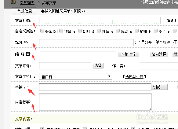Click the 站内选择 button
Image resolution: width=178 pixels, height=129 pixels.
(159, 54)
